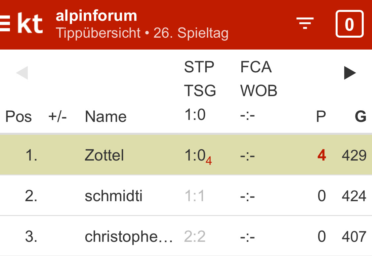Sort by the +/- column header
Viewport: 372px width, 256px height.
58,117
